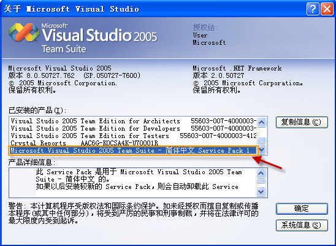Select Team Suite 简体中文 Service Pack 1 entry
Viewport: 336px width, 246px height.
pos(133,150)
